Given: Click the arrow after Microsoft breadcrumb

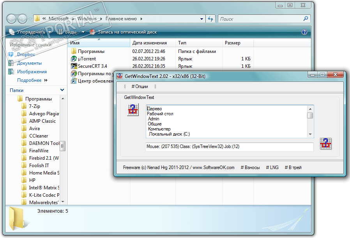Looking at the screenshot, I should tap(73, 19).
